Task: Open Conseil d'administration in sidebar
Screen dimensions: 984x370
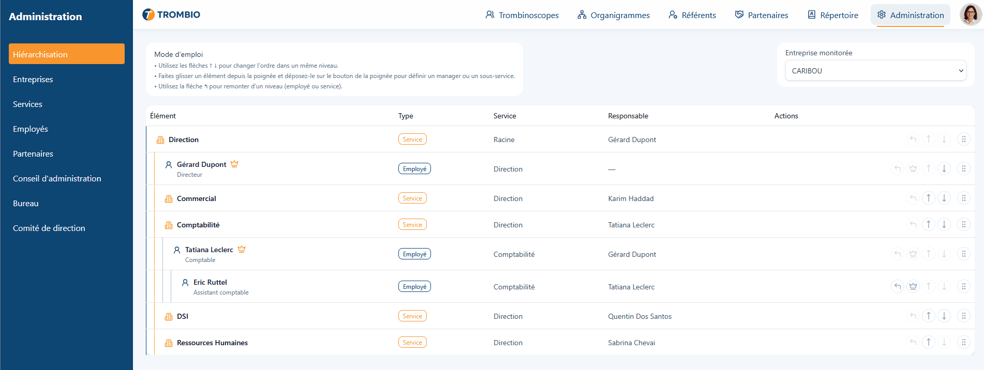Action: coord(57,178)
